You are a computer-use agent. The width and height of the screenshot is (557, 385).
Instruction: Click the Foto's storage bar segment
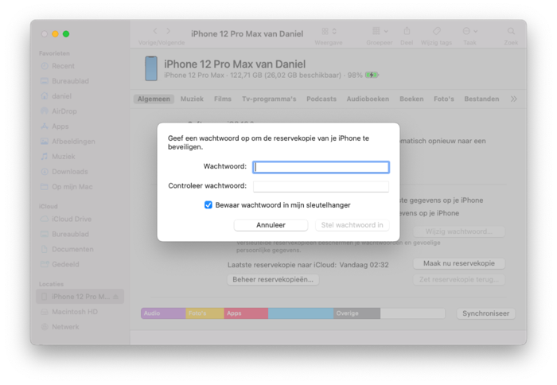point(205,313)
